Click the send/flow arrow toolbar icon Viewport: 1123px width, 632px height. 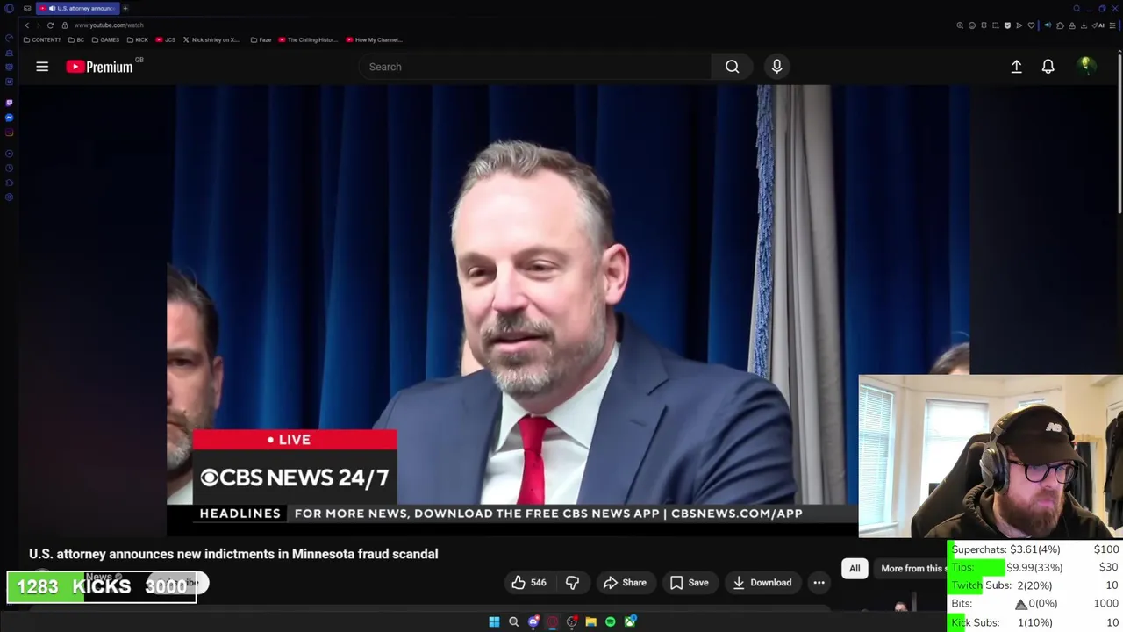coord(1019,25)
